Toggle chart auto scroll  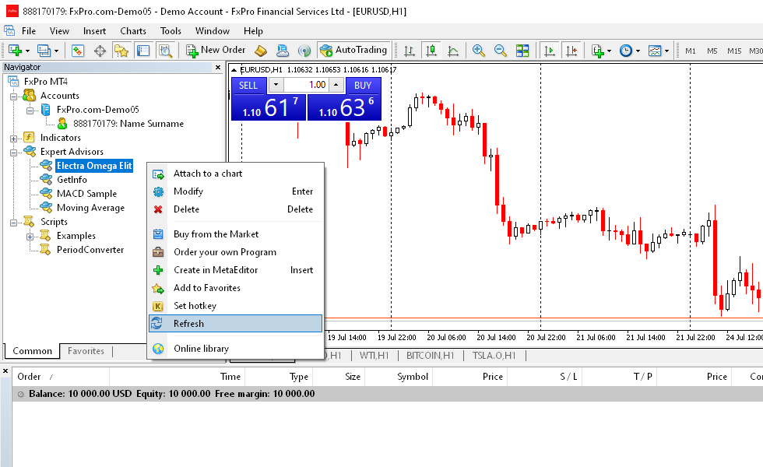click(x=550, y=51)
